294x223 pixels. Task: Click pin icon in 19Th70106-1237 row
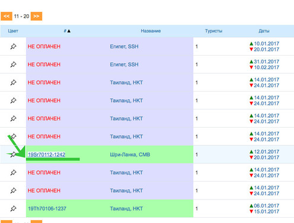[13, 209]
